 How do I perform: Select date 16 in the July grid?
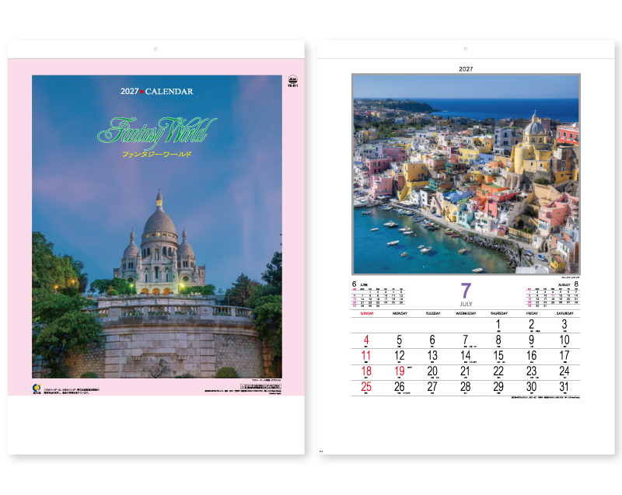(532, 355)
